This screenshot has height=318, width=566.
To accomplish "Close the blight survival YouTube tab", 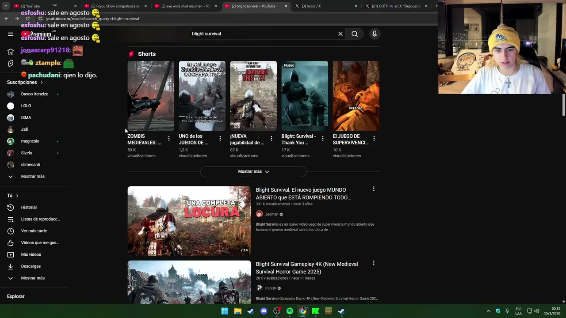I will tap(286, 6).
